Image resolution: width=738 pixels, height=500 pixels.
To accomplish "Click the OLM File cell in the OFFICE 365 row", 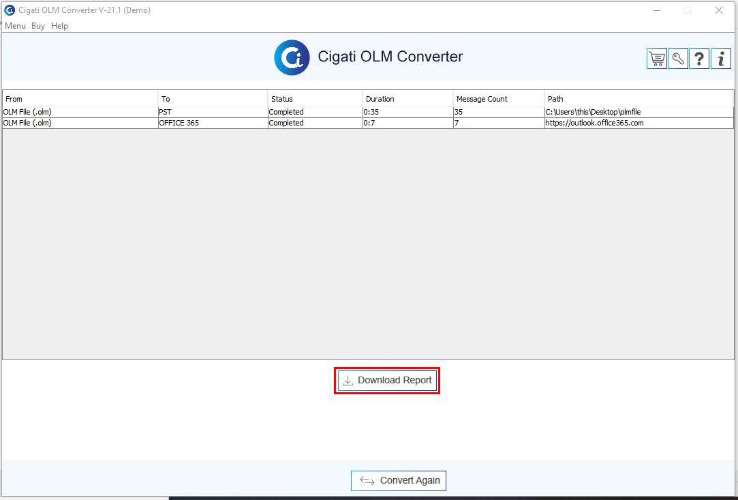I will [x=80, y=123].
